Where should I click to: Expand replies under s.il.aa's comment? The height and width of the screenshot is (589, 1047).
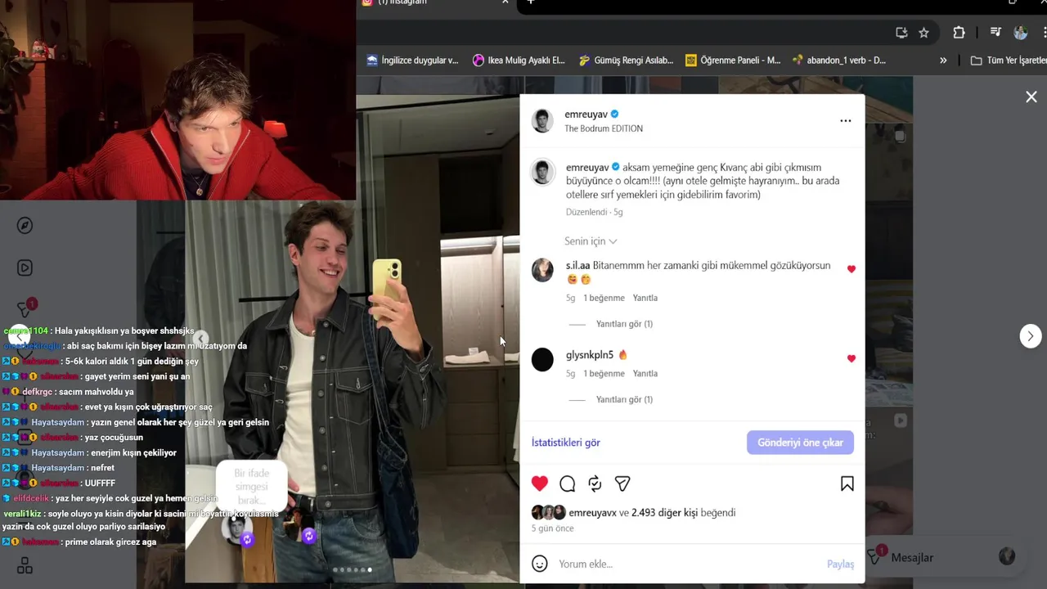(x=624, y=324)
